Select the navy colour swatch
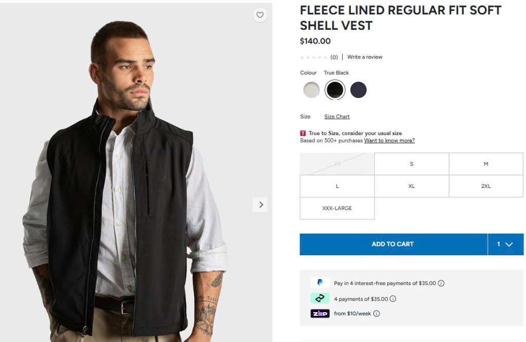Image resolution: width=526 pixels, height=342 pixels. pyautogui.click(x=359, y=90)
